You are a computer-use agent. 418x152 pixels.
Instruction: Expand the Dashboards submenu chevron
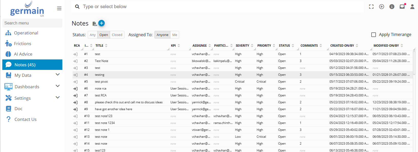pyautogui.click(x=58, y=86)
